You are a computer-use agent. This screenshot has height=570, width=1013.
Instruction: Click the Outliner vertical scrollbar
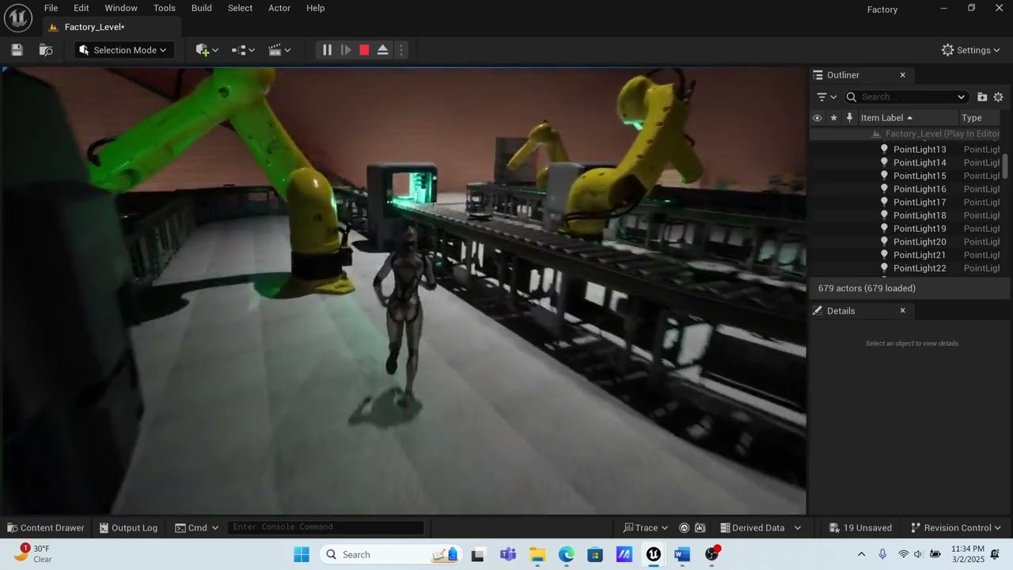(x=1005, y=166)
